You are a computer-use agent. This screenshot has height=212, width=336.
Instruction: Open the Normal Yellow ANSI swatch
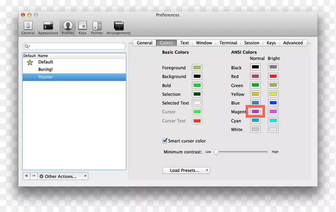point(255,94)
